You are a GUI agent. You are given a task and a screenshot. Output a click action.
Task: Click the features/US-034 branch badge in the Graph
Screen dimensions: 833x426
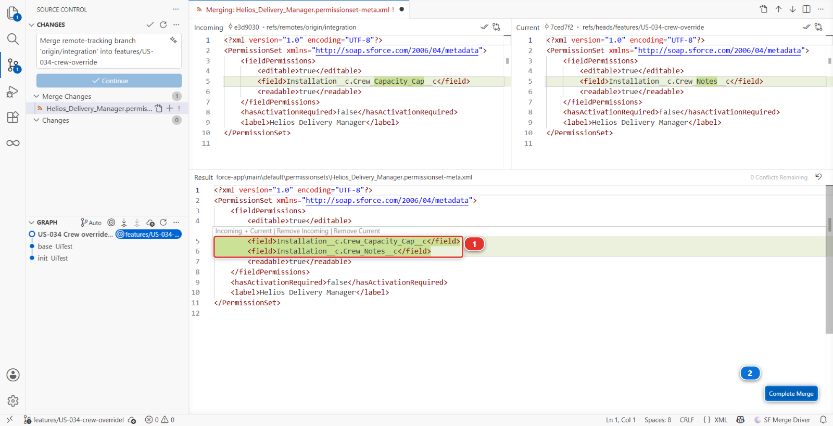tap(148, 235)
